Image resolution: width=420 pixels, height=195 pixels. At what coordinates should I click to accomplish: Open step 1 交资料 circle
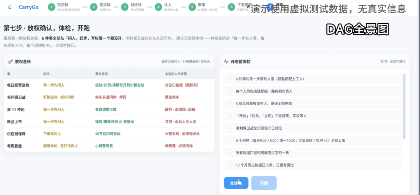tap(51, 7)
